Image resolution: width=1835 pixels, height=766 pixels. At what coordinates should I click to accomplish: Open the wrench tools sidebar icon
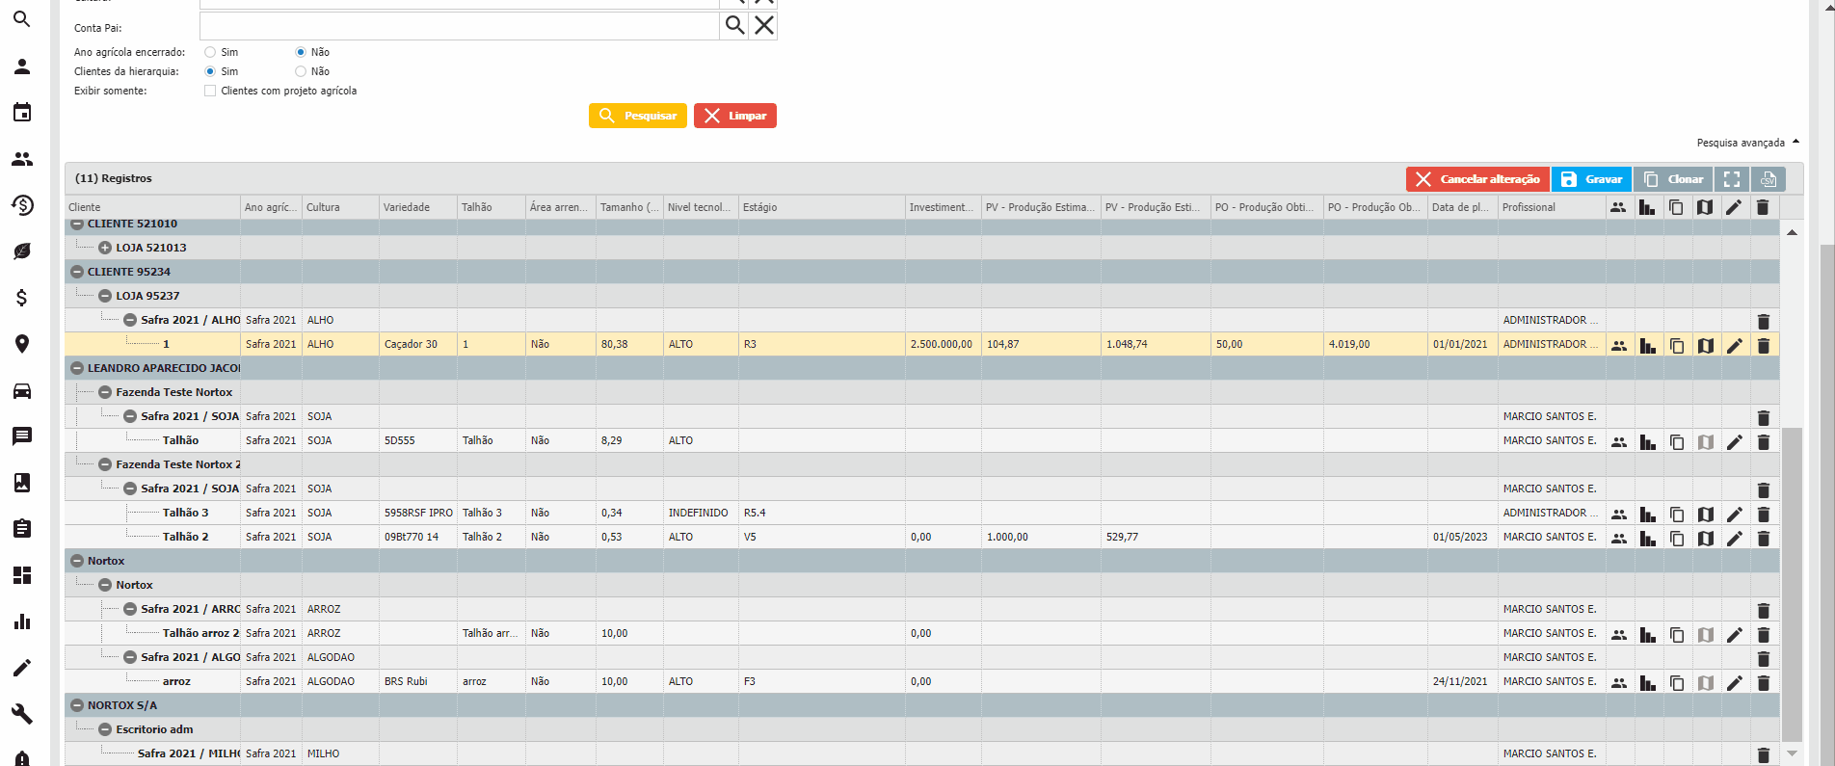[x=22, y=714]
